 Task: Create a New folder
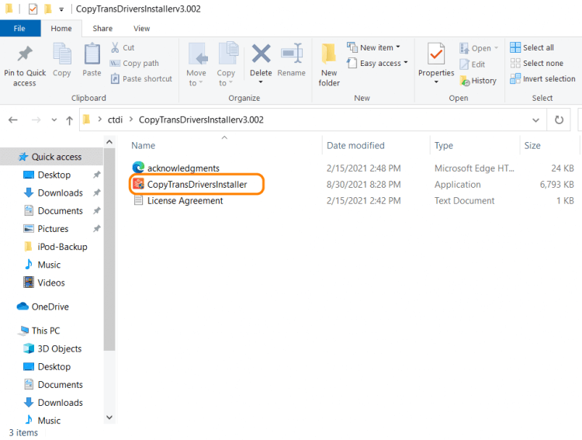(329, 64)
